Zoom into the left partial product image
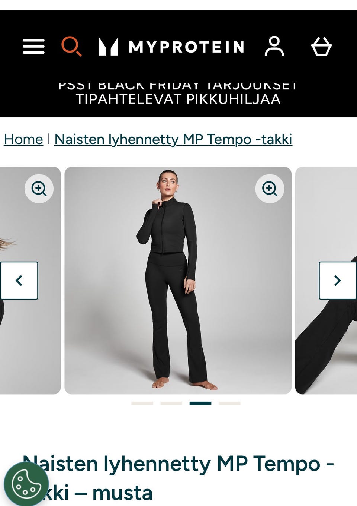The width and height of the screenshot is (357, 506). click(x=39, y=189)
